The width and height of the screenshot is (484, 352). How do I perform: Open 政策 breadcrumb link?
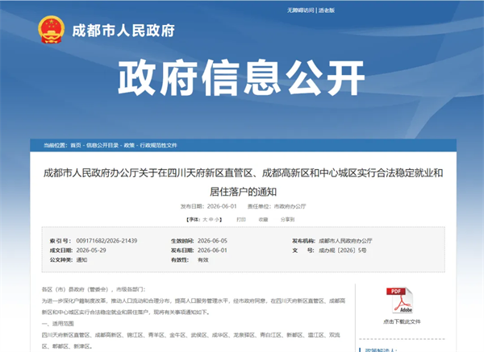[129, 145]
